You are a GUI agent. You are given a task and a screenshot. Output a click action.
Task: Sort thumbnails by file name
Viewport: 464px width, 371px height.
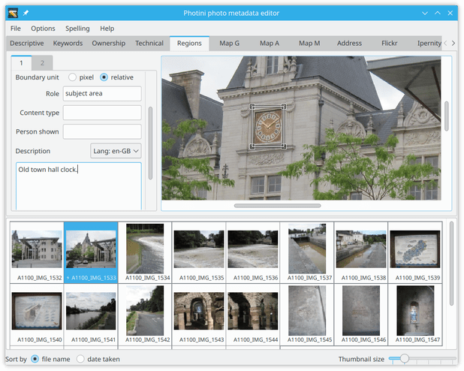(35, 359)
